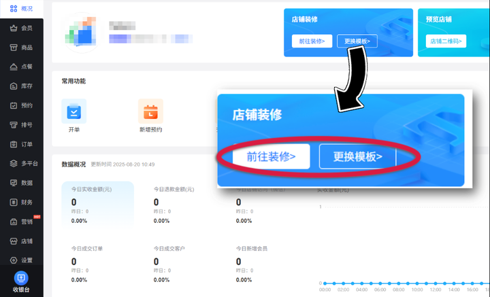Viewport: 490px width, 297px height.
Task: Click the store avatar image
Action: pos(82,33)
